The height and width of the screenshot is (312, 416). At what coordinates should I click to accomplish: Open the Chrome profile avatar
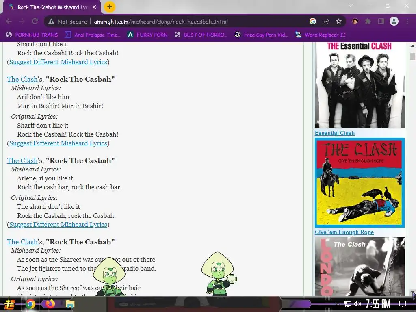(394, 21)
